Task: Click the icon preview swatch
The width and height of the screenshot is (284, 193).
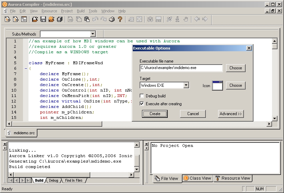Action: 217,85
